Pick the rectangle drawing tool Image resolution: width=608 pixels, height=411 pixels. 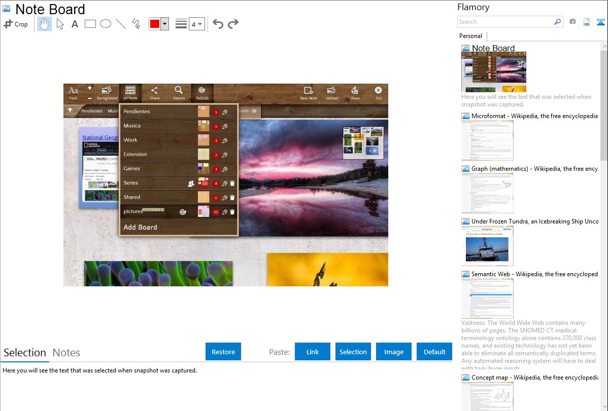point(90,24)
